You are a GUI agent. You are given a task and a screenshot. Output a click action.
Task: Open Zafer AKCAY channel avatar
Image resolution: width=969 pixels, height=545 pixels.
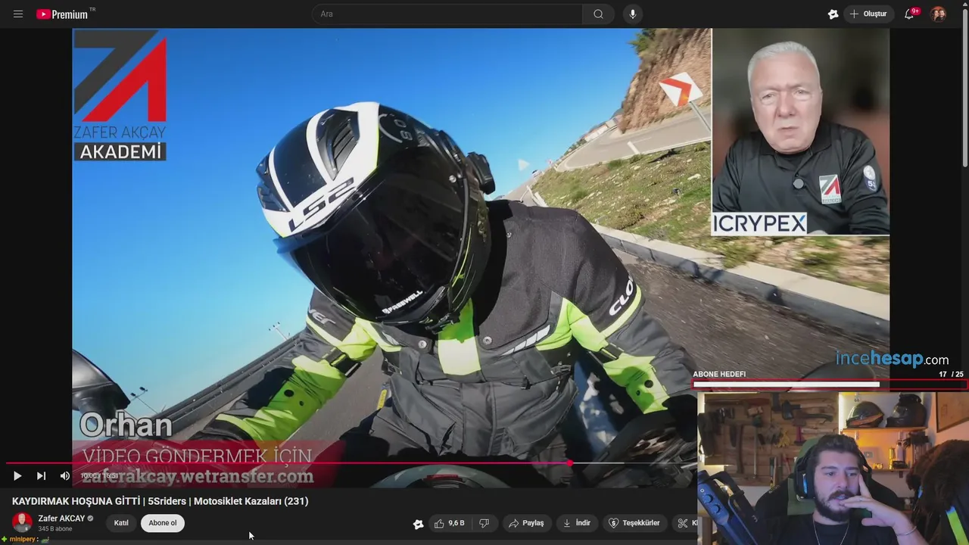[x=22, y=522]
